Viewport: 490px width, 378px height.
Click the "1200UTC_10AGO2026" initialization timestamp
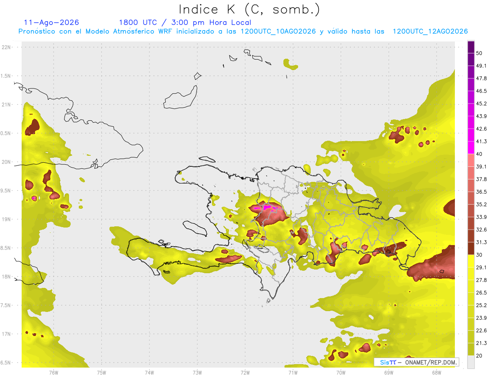coord(278,31)
